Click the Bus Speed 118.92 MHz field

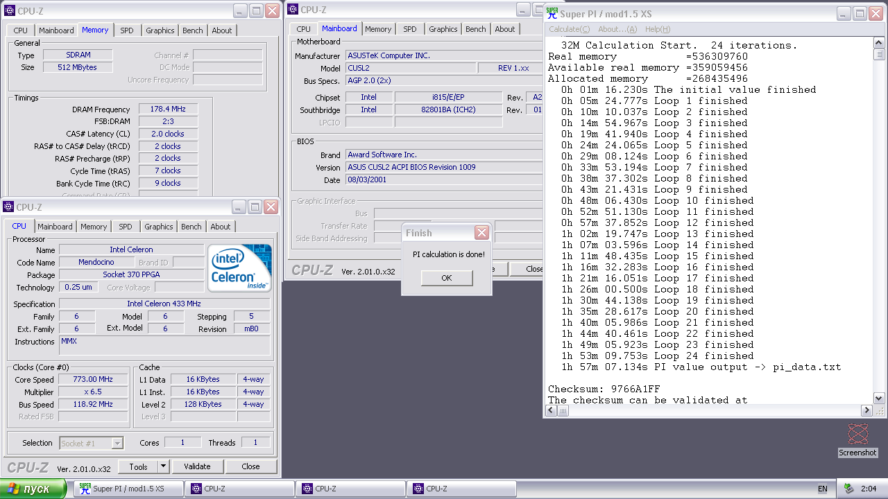(94, 405)
